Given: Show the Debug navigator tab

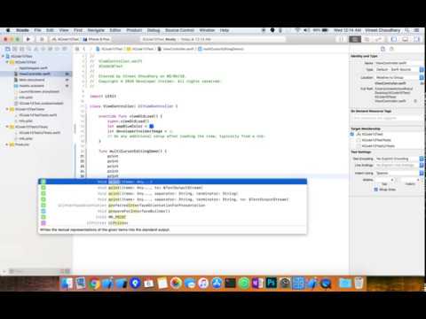Looking at the screenshot, I should point(51,49).
